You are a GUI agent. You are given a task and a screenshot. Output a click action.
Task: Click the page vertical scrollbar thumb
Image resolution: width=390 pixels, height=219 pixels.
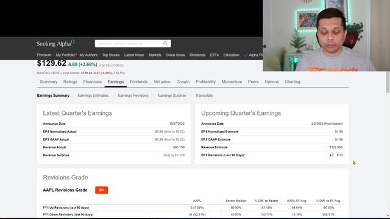coord(388,82)
